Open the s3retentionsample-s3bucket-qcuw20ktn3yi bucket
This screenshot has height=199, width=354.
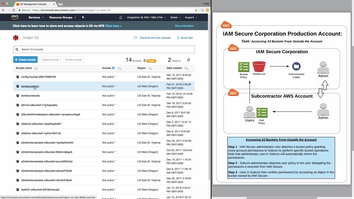tap(47, 161)
